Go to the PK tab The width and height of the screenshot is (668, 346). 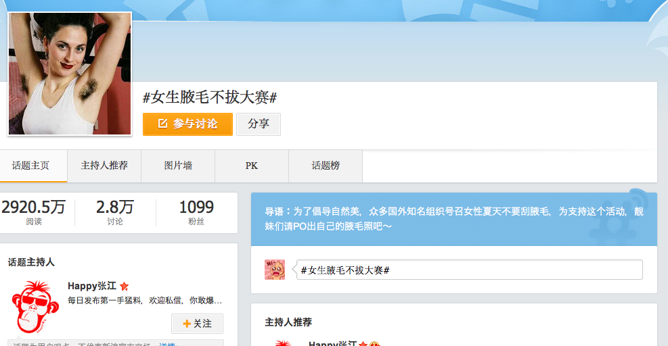[x=252, y=166]
